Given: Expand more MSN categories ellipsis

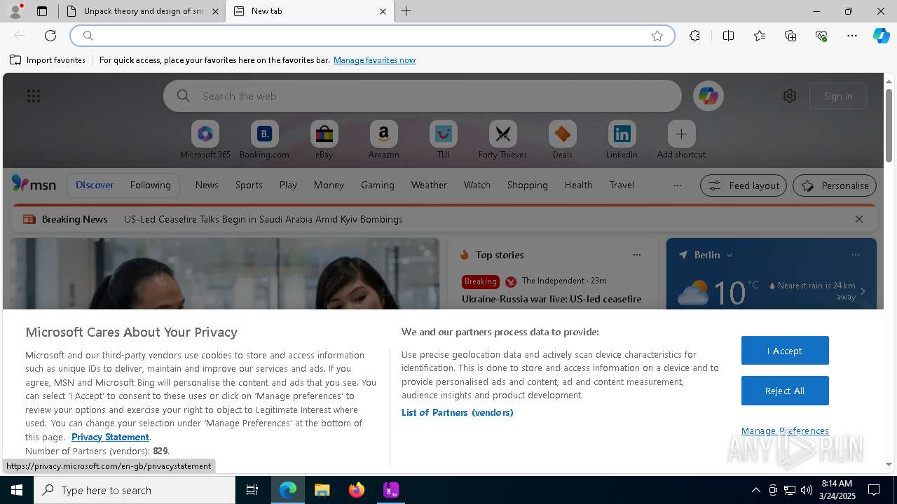Looking at the screenshot, I should tap(677, 185).
